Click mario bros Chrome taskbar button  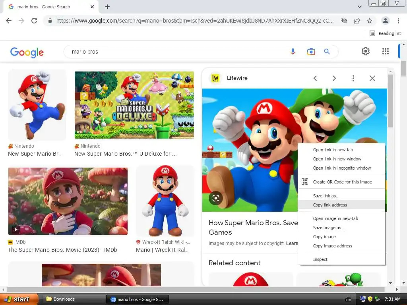(x=138, y=299)
